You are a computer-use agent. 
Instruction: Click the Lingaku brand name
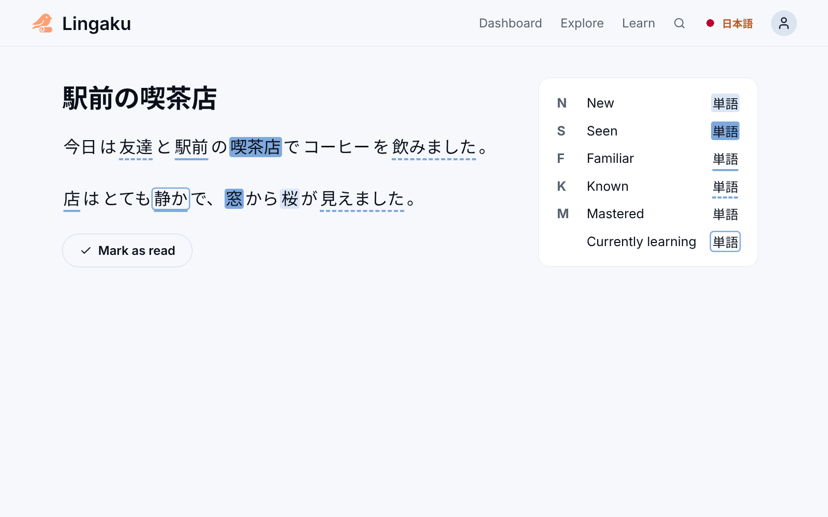(96, 24)
